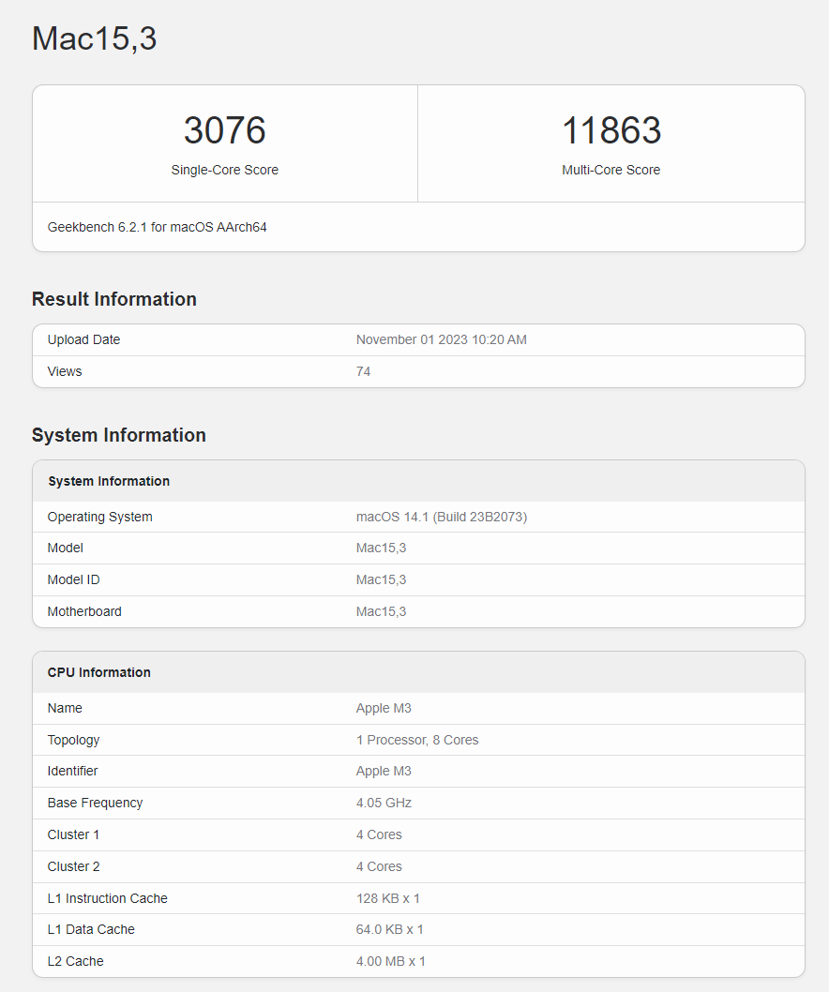Click the Single-Core Score label
Viewport: 829px width, 992px height.
pos(224,170)
